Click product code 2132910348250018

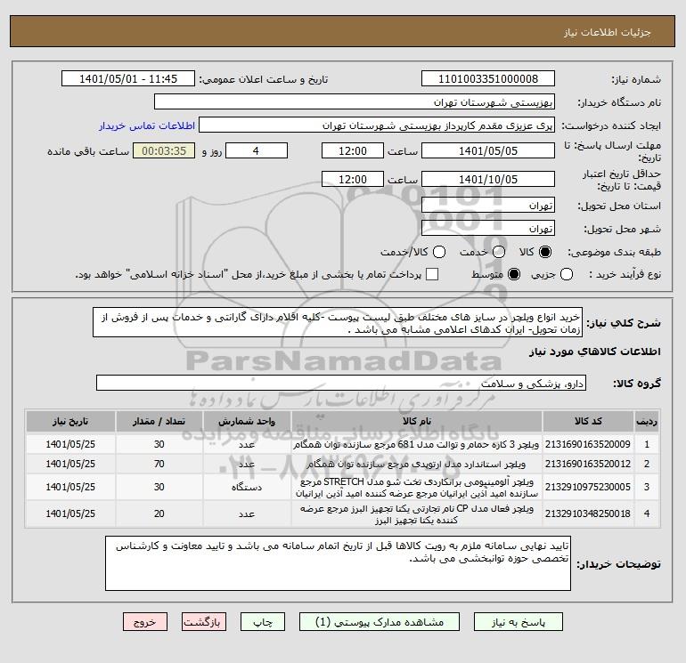coord(588,514)
